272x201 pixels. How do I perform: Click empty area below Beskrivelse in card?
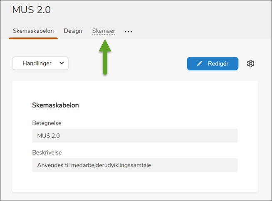[135, 182]
